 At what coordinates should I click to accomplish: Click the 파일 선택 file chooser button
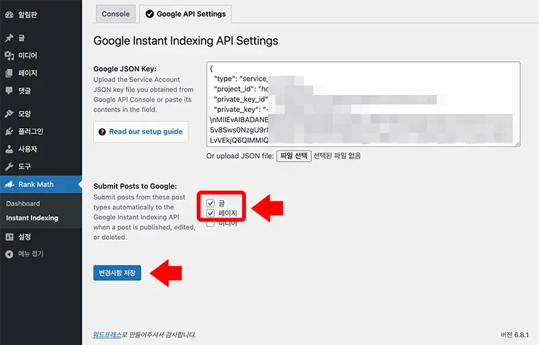294,156
